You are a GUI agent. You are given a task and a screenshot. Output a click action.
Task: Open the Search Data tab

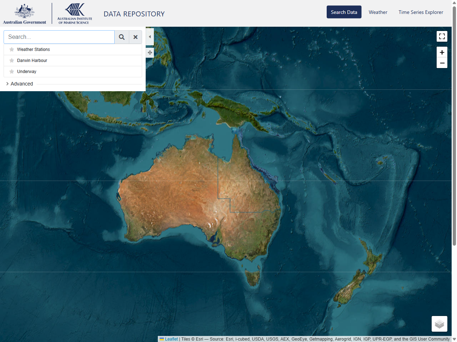point(344,12)
